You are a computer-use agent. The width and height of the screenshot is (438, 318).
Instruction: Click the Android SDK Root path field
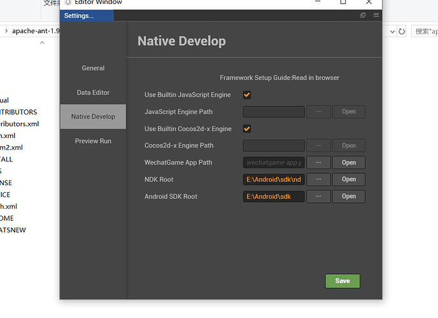pyautogui.click(x=274, y=197)
